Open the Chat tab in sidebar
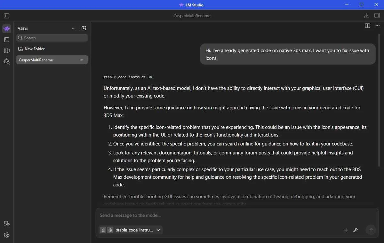384x243 pixels. click(7, 29)
